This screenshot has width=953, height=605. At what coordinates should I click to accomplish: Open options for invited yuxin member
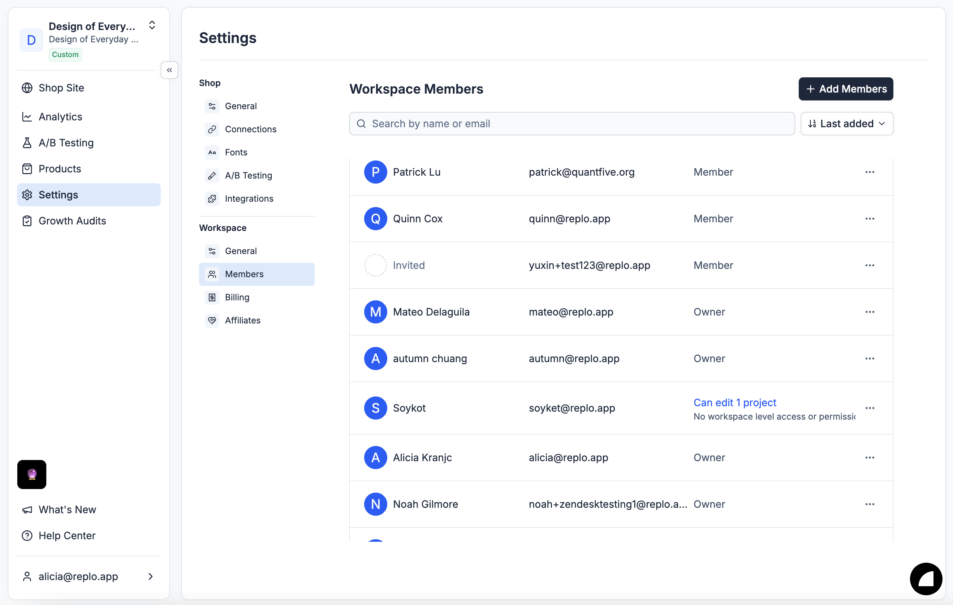[x=870, y=265]
